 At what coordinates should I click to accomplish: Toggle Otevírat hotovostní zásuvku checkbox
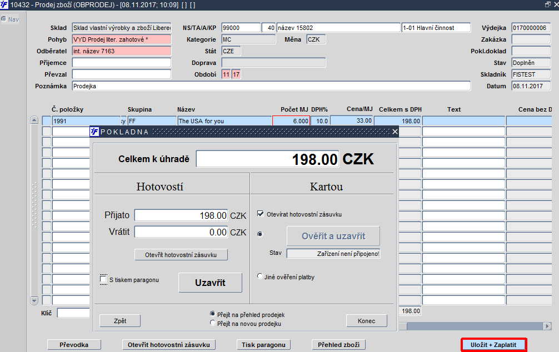pos(261,214)
